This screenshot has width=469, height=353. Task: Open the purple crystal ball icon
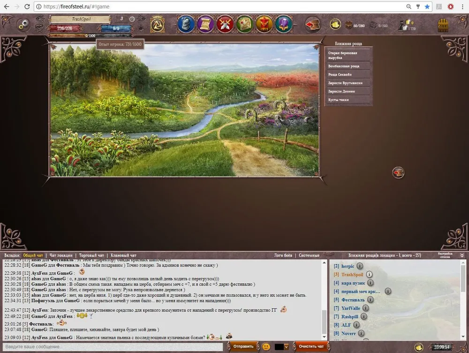tap(284, 24)
